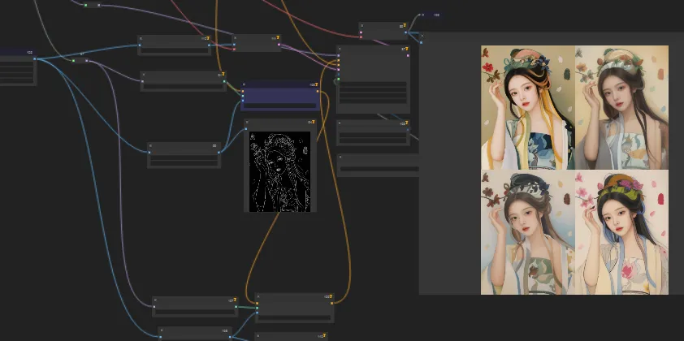
Task: Select the bottom-right portrait with pink blossoms
Action: click(x=621, y=232)
